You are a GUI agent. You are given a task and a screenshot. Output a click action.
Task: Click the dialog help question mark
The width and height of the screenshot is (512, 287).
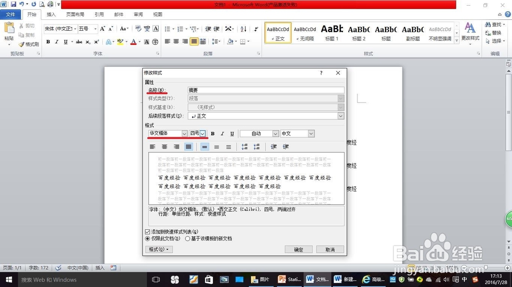tap(322, 73)
